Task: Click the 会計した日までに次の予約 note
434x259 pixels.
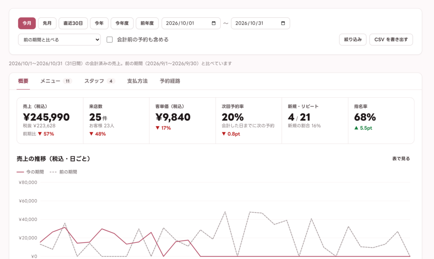Action: [248, 126]
